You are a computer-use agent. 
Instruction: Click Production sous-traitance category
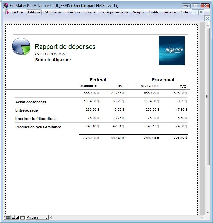point(38,127)
